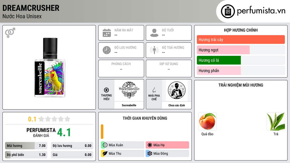
Task: Click the Hợp hương chính heading
Action: [241, 30]
